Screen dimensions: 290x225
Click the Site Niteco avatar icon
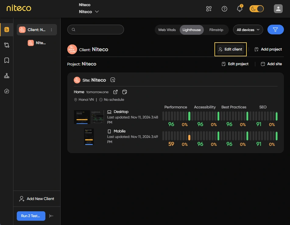(x=77, y=80)
